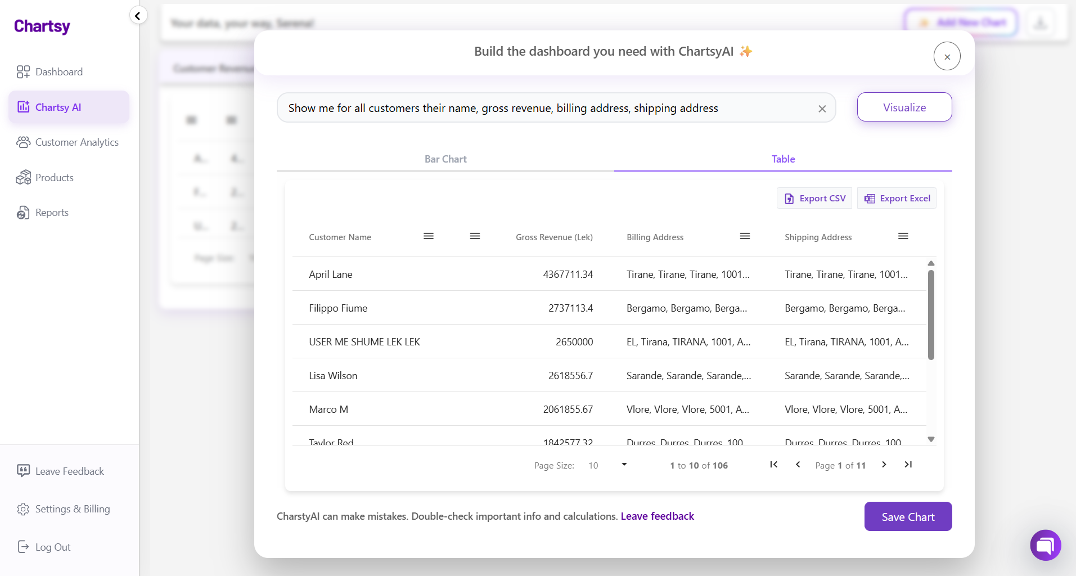Save the chart with Save Chart
The image size is (1076, 576).
907,516
